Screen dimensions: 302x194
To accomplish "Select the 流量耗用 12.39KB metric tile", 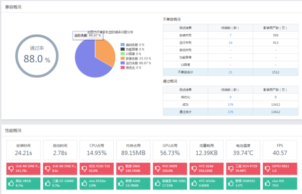I will [206, 150].
